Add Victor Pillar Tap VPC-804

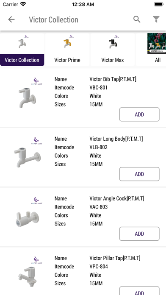click(139, 291)
